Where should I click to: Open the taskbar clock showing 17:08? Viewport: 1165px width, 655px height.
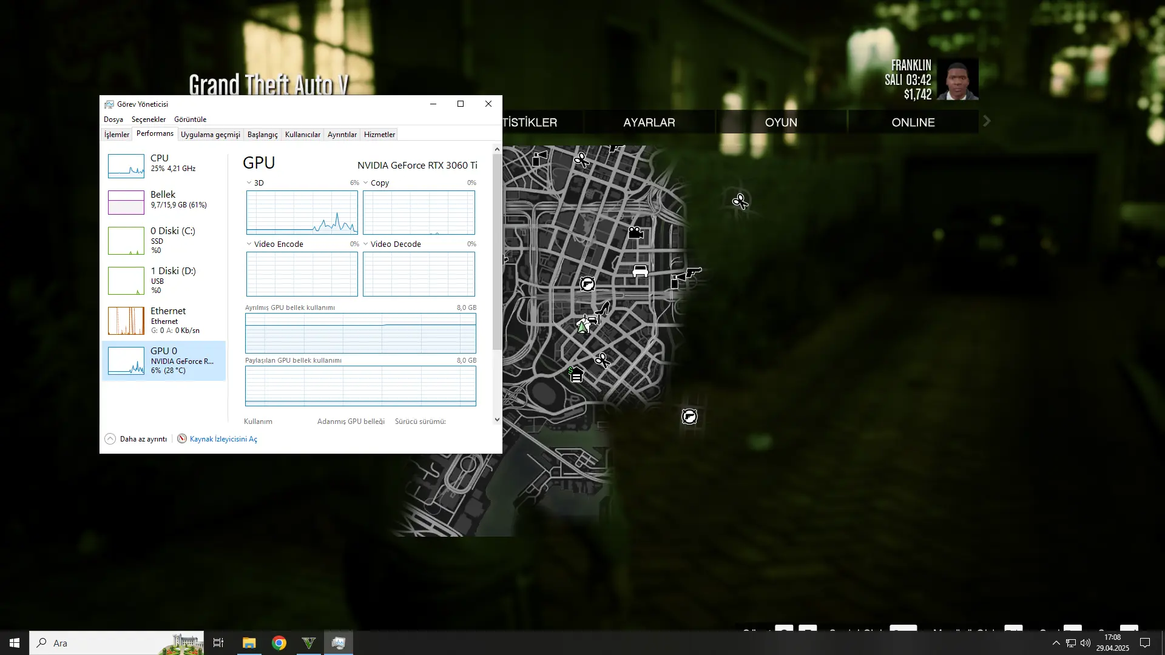(1112, 643)
